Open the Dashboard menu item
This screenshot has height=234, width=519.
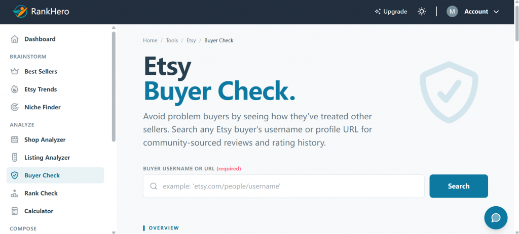(55, 39)
